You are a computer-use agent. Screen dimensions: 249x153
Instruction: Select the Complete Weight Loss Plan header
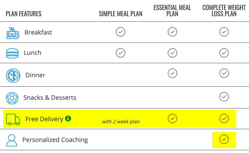coord(224,11)
